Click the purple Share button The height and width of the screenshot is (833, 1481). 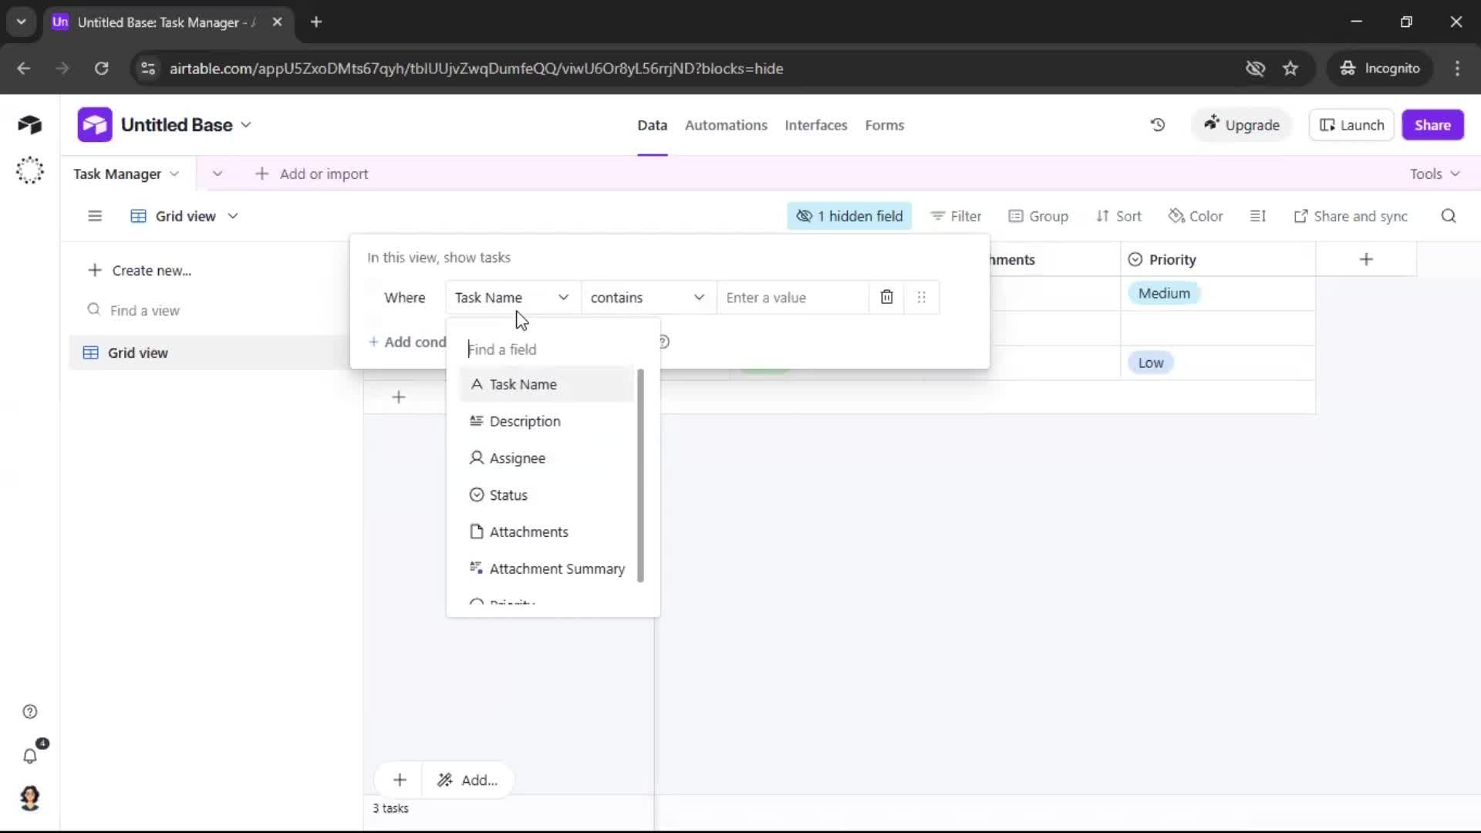pyautogui.click(x=1432, y=125)
